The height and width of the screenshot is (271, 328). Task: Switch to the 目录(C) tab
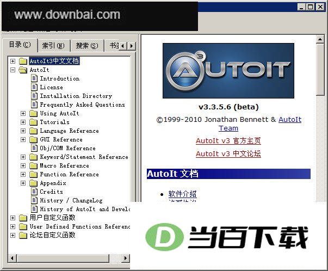click(x=20, y=45)
